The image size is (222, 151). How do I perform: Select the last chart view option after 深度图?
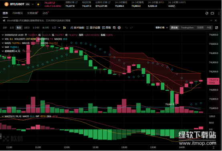click(209, 28)
